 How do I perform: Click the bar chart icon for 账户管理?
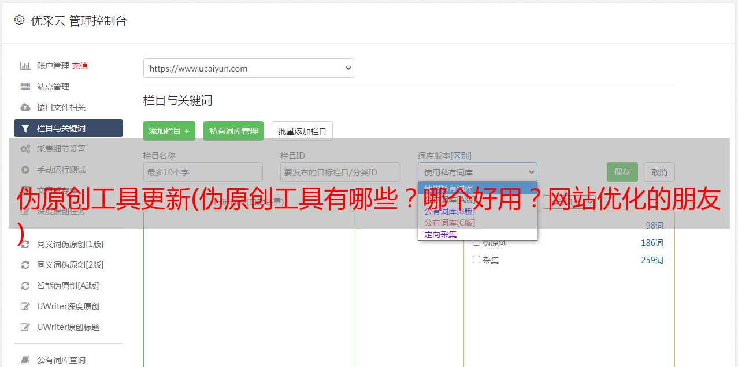[x=25, y=66]
